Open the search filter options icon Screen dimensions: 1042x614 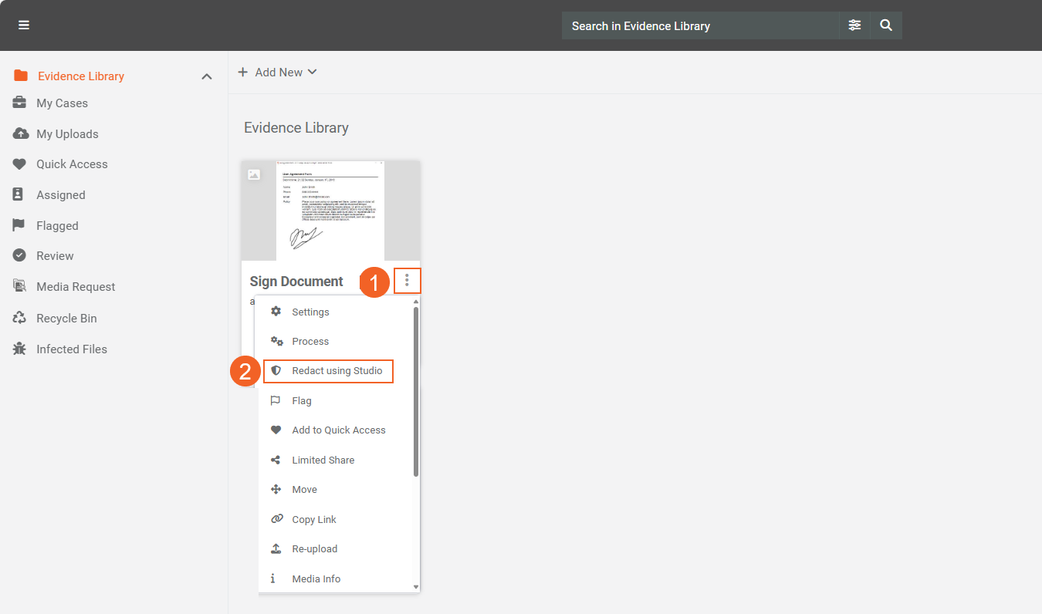coord(854,25)
